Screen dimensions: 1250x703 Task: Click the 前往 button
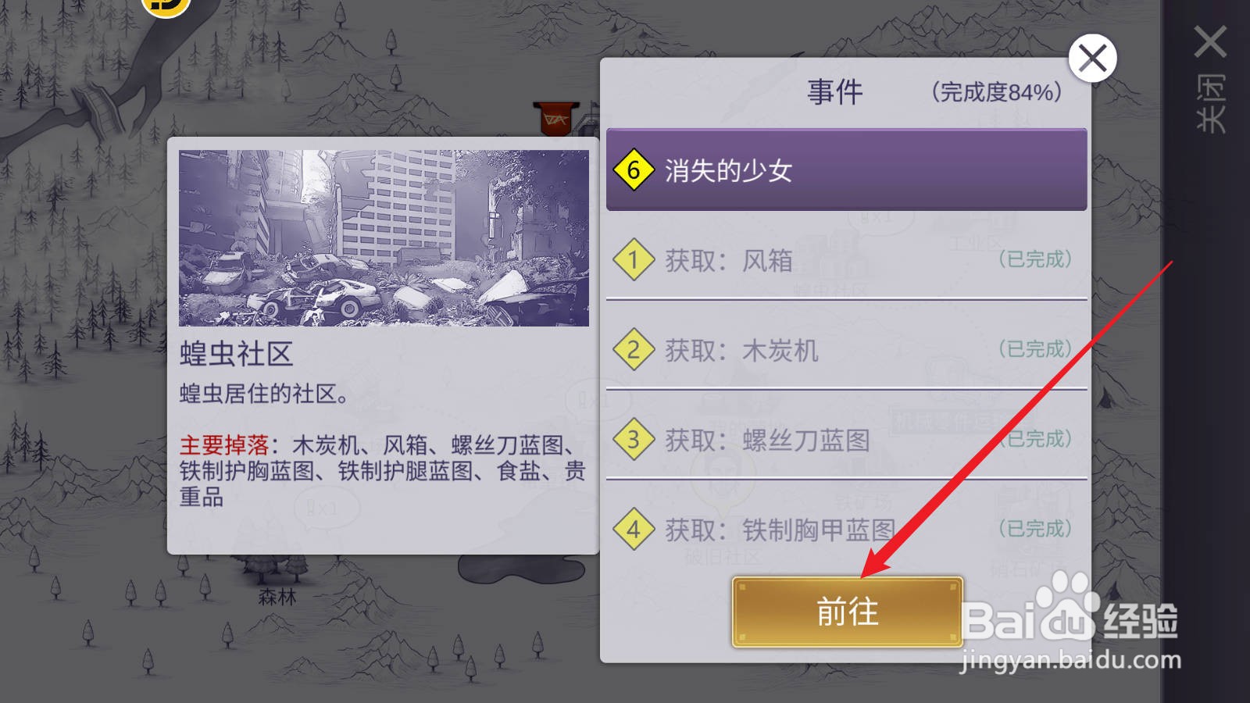[x=847, y=612]
